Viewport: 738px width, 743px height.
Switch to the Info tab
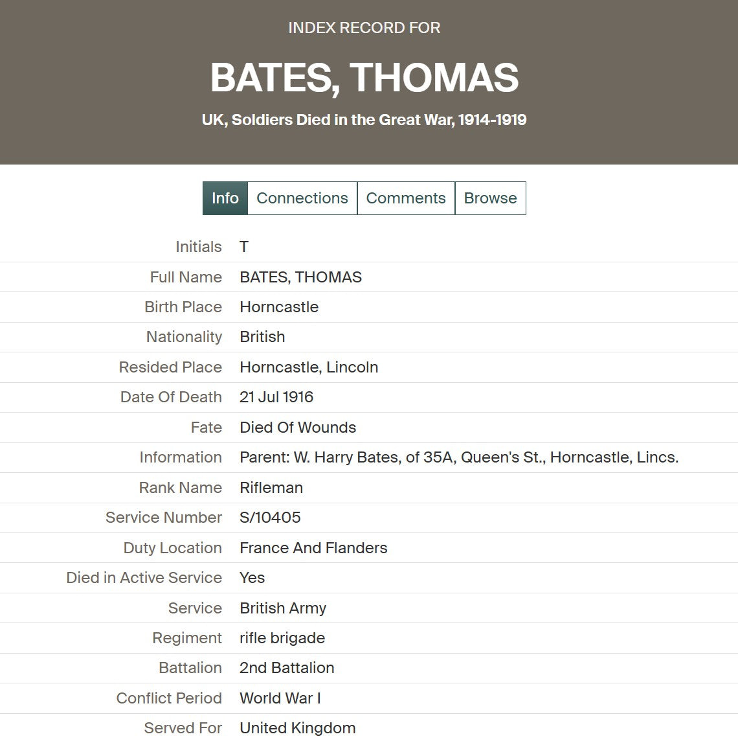(x=225, y=198)
